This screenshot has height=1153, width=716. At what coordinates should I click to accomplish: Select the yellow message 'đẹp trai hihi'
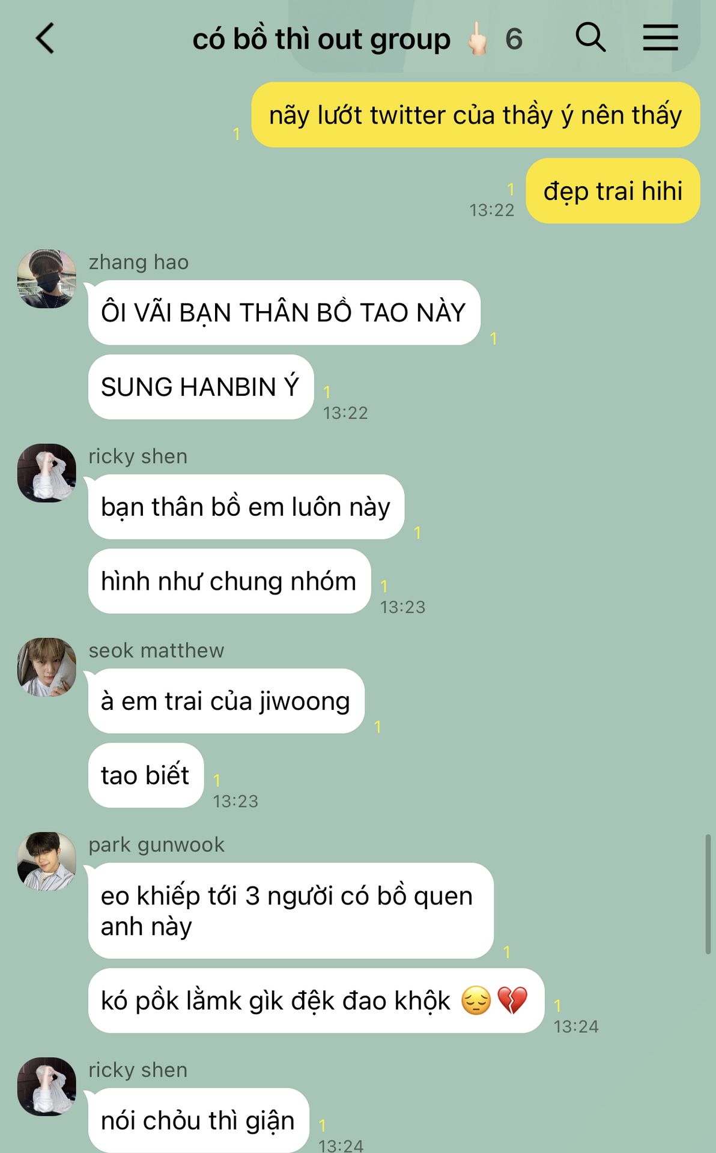(613, 191)
